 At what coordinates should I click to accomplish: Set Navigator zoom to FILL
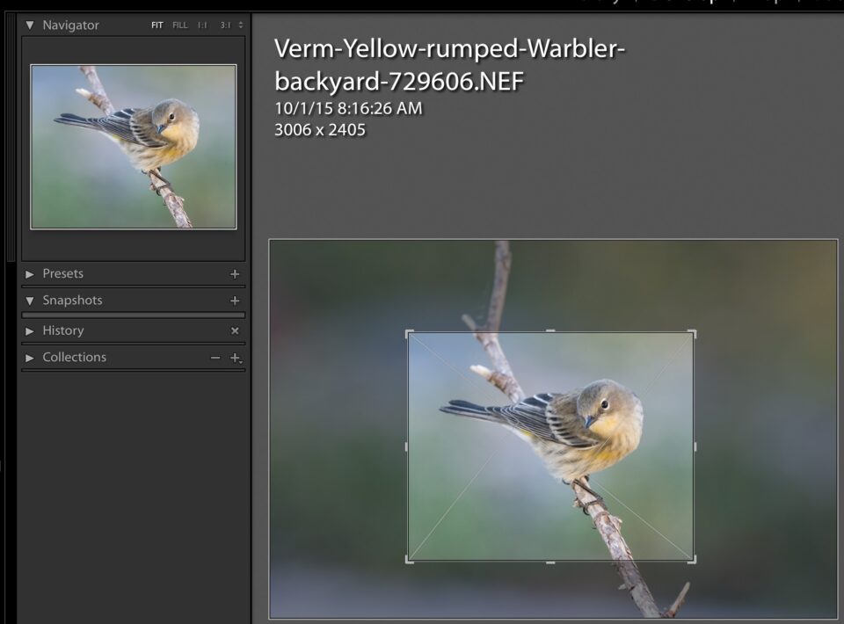tap(180, 25)
